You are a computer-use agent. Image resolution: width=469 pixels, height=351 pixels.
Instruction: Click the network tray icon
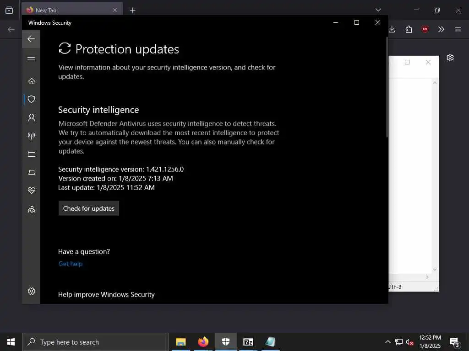pyautogui.click(x=399, y=342)
